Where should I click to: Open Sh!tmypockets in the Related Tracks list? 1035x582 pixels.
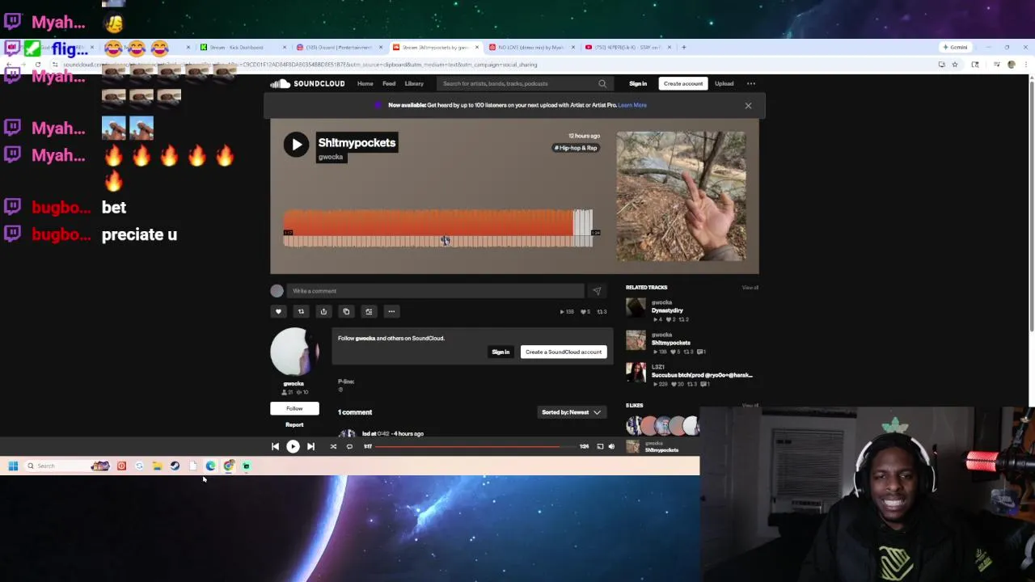coord(671,343)
